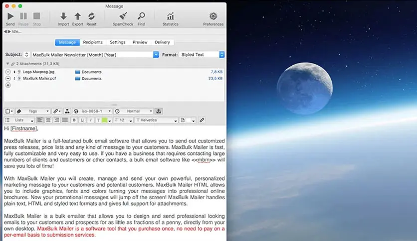417x241 pixels.
Task: Click the organization chart icon
Action: 67,111
